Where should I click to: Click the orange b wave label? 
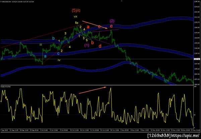click(92, 42)
